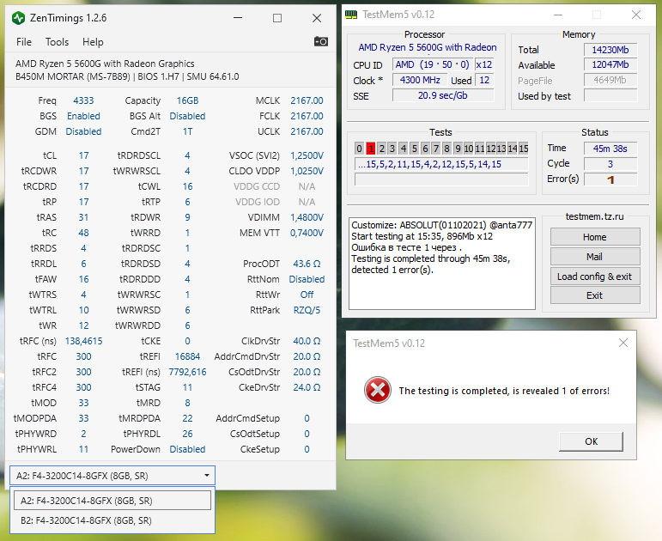Click the TestMem5 log text box
Image resolution: width=662 pixels, height=541 pixels.
point(442,264)
